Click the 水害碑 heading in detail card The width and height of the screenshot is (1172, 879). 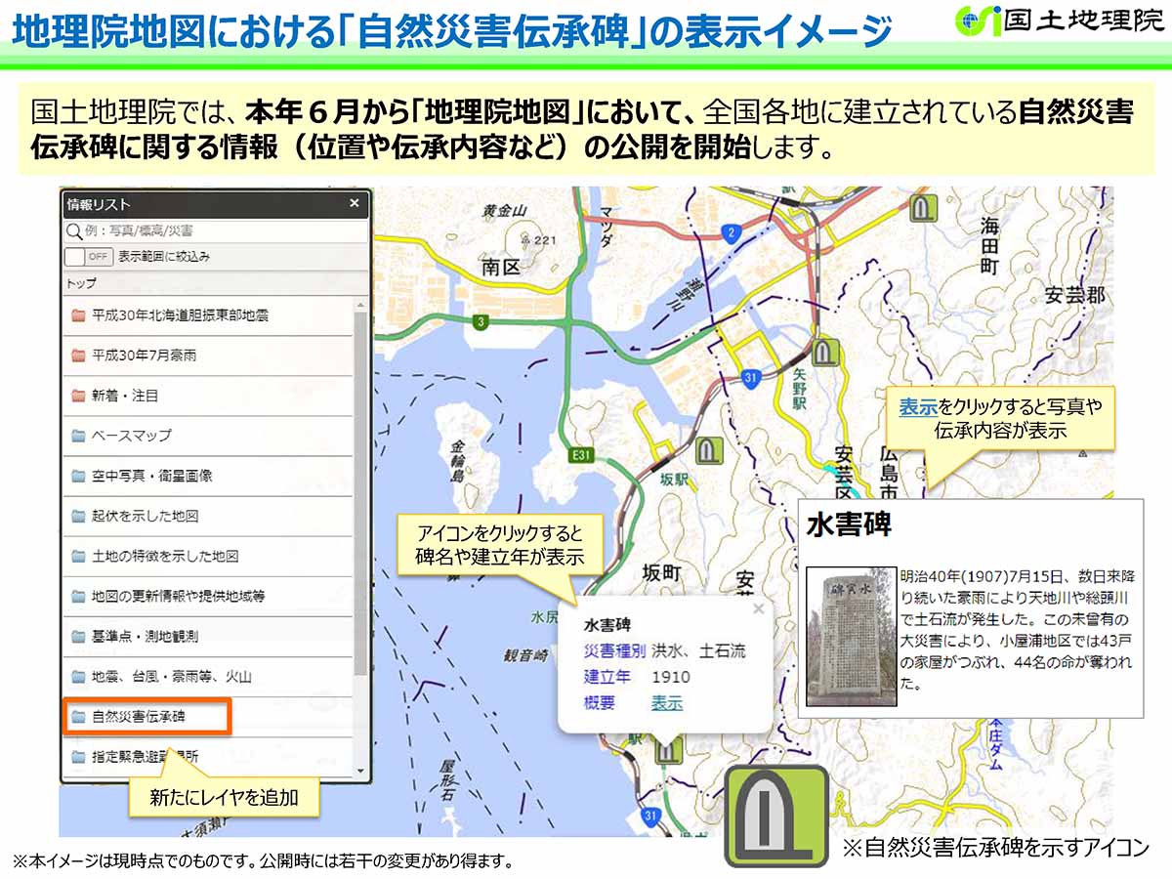tap(849, 524)
